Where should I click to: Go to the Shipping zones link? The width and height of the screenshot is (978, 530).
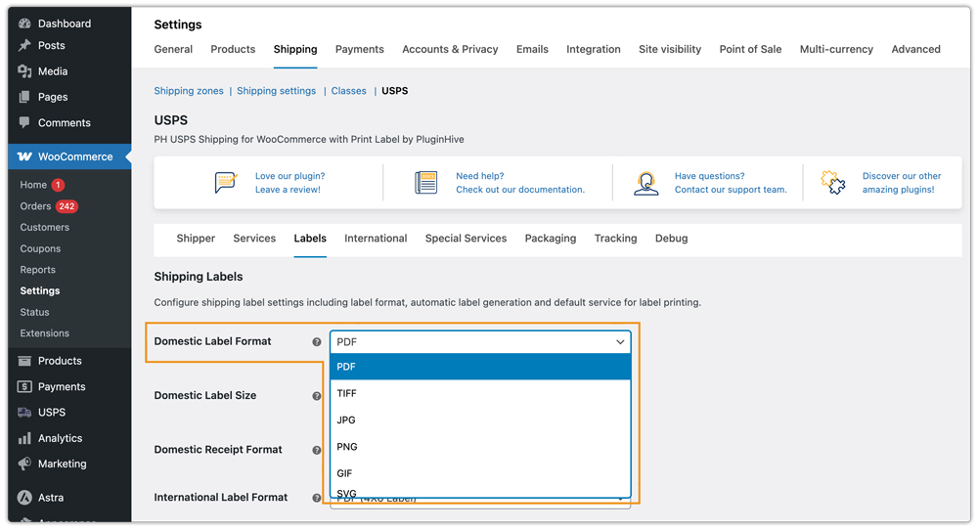pyautogui.click(x=189, y=91)
